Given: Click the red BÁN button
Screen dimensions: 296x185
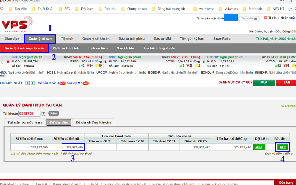Looking at the screenshot, I should point(286,82).
